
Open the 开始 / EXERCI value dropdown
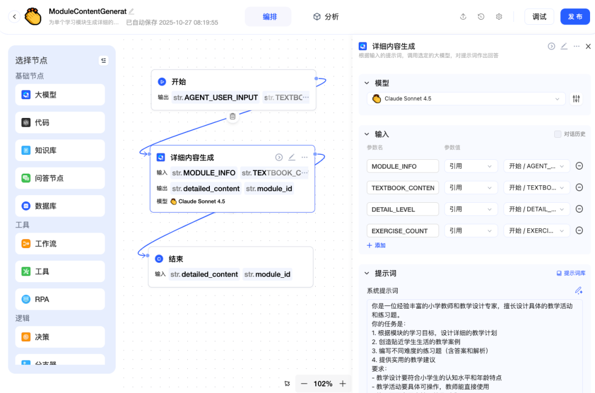(537, 230)
